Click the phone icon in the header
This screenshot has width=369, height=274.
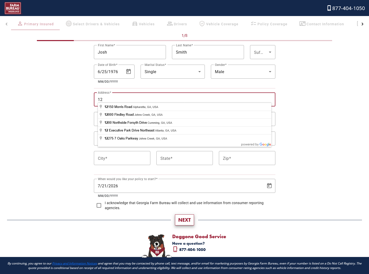[329, 8]
